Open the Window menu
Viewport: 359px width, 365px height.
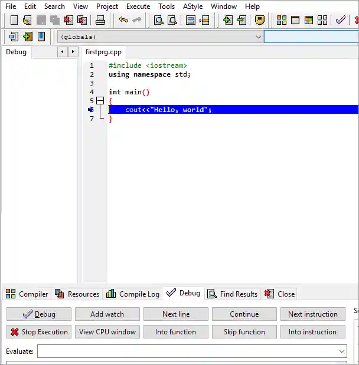pyautogui.click(x=224, y=6)
